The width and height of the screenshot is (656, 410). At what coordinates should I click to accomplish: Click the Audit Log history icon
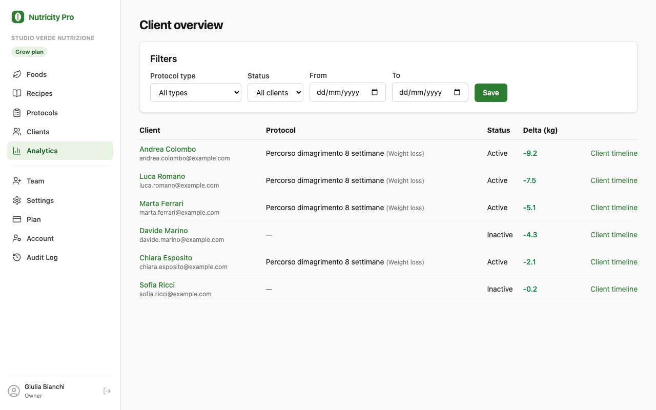(17, 257)
